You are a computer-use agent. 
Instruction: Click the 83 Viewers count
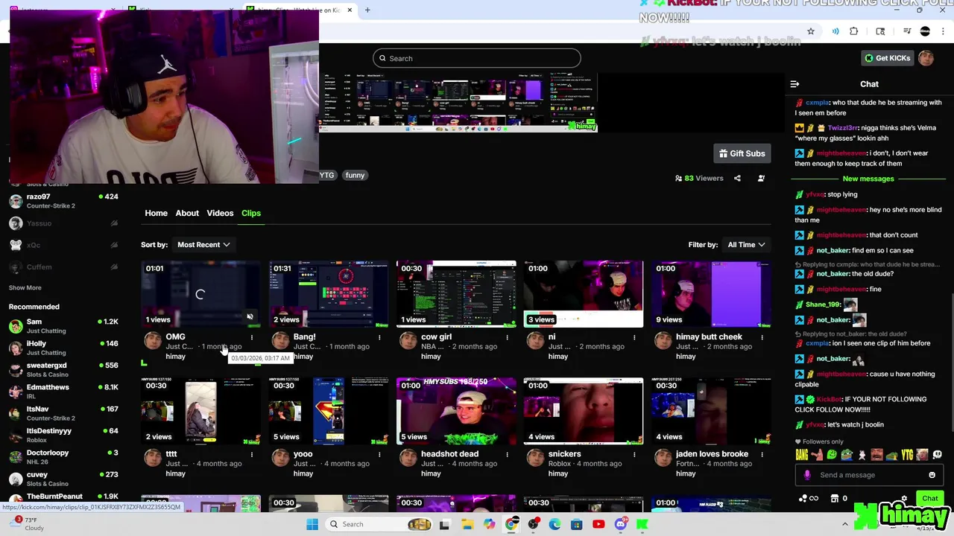pyautogui.click(x=699, y=178)
